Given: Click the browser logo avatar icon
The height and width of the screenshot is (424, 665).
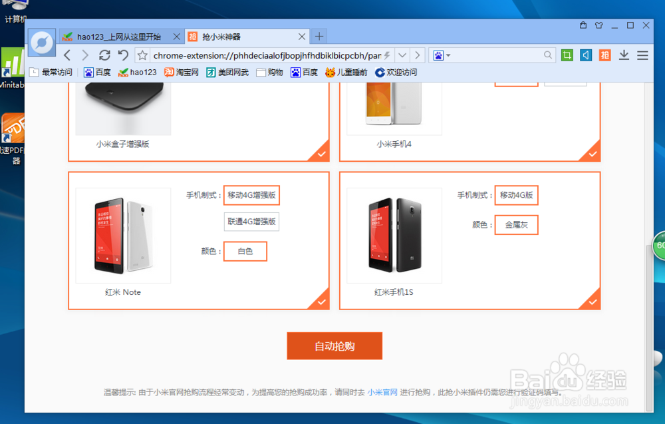Looking at the screenshot, I should click(x=42, y=42).
